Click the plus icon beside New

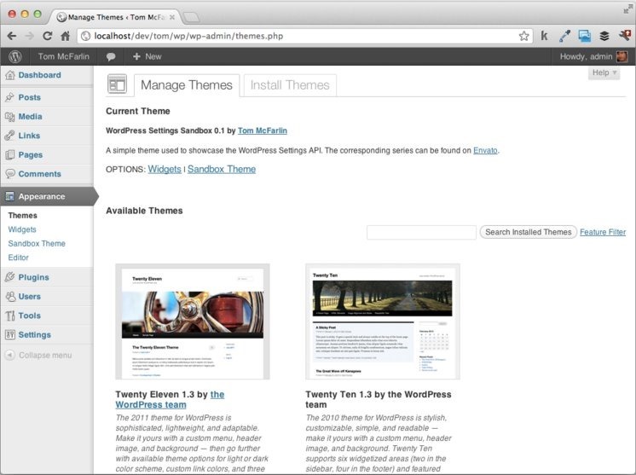point(136,57)
